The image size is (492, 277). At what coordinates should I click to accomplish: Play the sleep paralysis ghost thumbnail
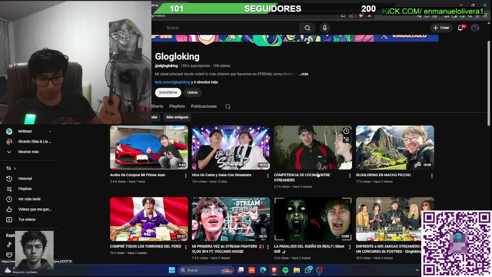[x=312, y=219]
